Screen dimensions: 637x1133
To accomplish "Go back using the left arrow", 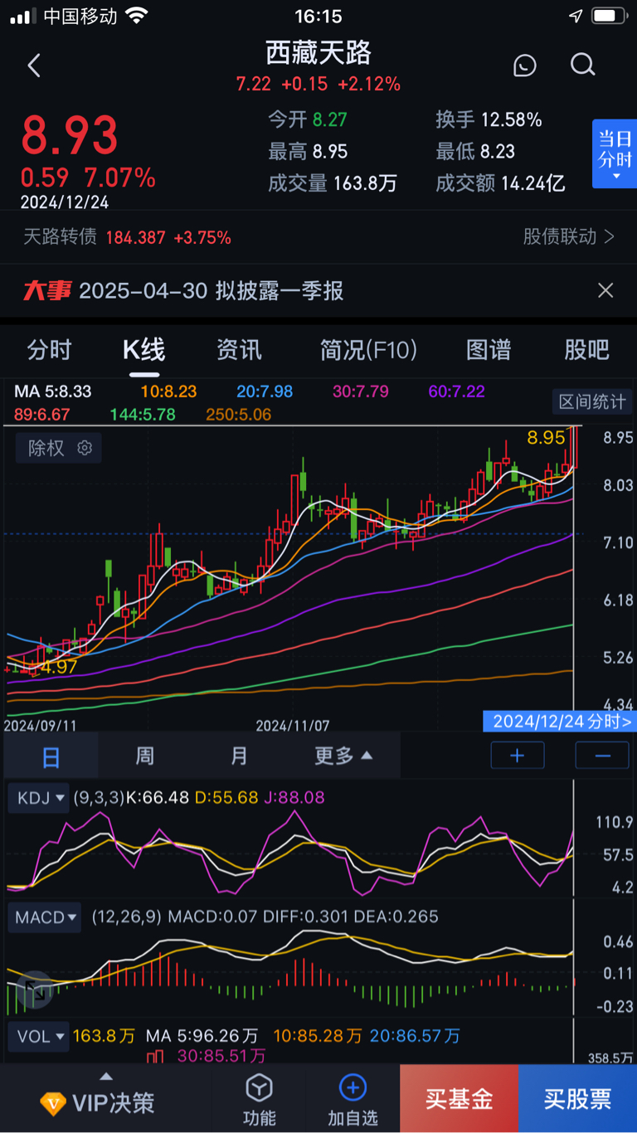I will pyautogui.click(x=34, y=66).
